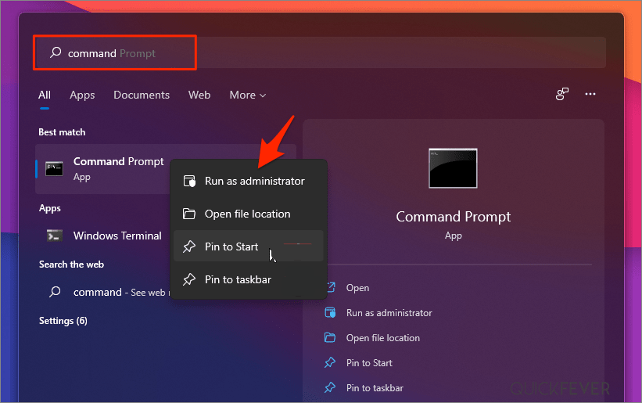This screenshot has height=403, width=642.
Task: Click the Command Prompt icon in Best match
Action: pyautogui.click(x=54, y=168)
